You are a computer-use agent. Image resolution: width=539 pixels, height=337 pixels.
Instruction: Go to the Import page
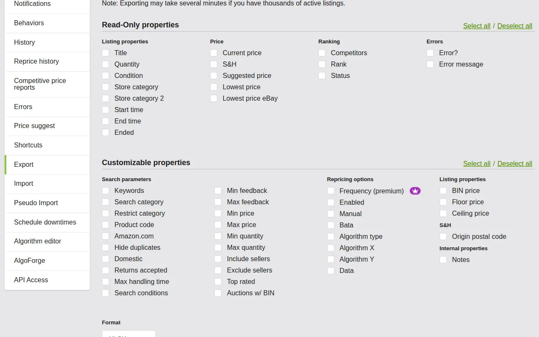[24, 184]
